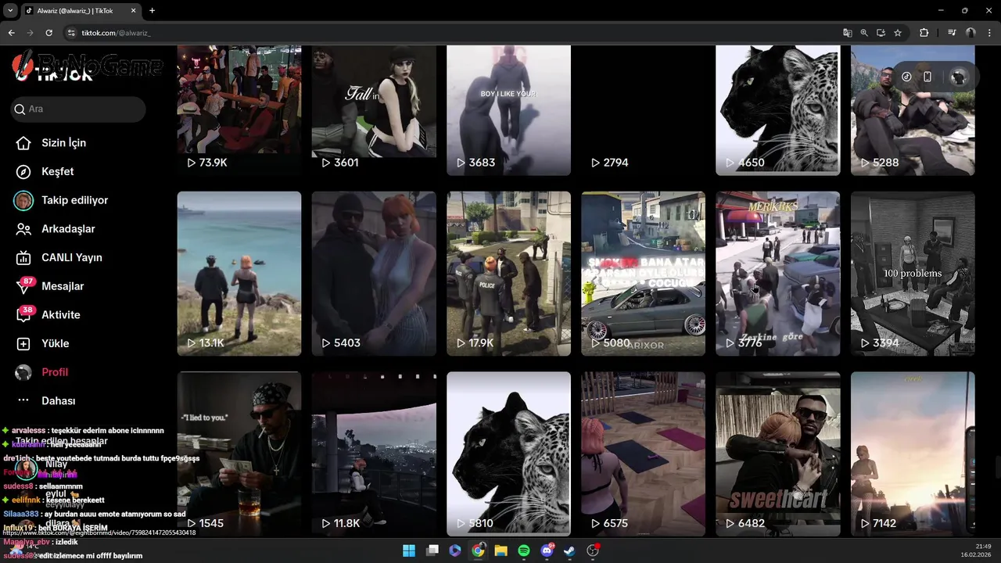Open the video with 3683 views
This screenshot has height=563, width=1001.
[508, 110]
